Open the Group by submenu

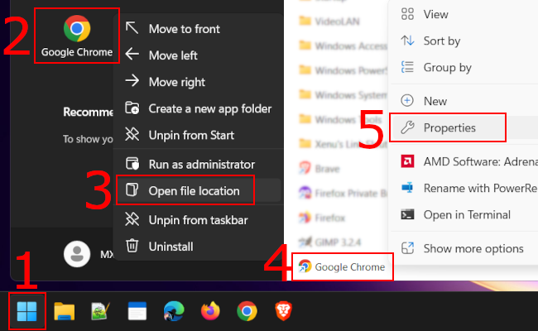pyautogui.click(x=464, y=68)
